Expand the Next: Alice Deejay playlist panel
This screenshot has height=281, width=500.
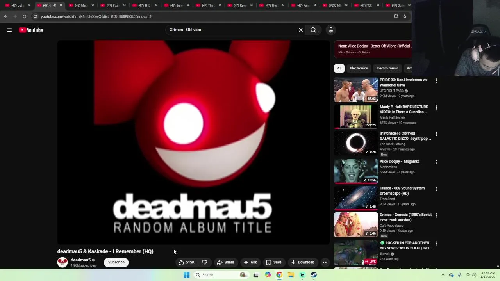click(x=373, y=49)
